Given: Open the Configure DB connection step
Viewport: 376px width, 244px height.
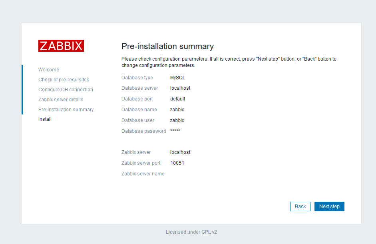Looking at the screenshot, I should (x=66, y=90).
